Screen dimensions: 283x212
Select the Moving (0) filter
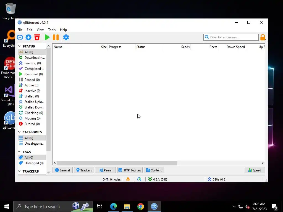(x=32, y=118)
